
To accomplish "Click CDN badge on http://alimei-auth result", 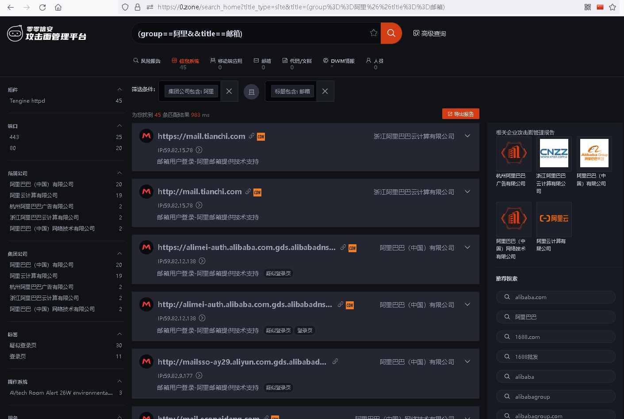I will [350, 305].
